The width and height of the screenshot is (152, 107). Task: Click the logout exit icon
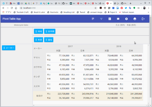[x=143, y=19]
